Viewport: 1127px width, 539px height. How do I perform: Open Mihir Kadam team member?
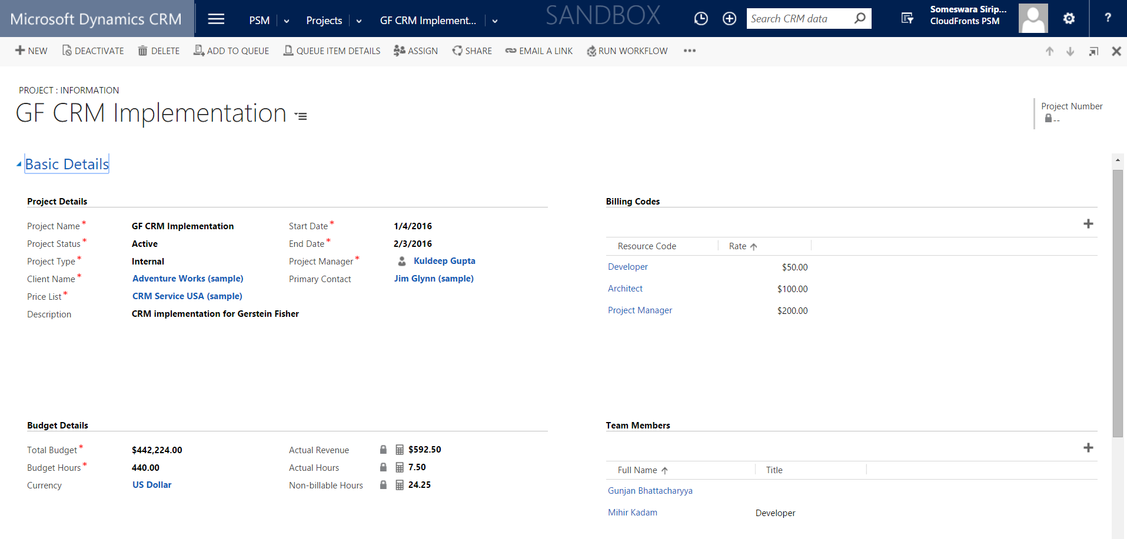click(633, 513)
